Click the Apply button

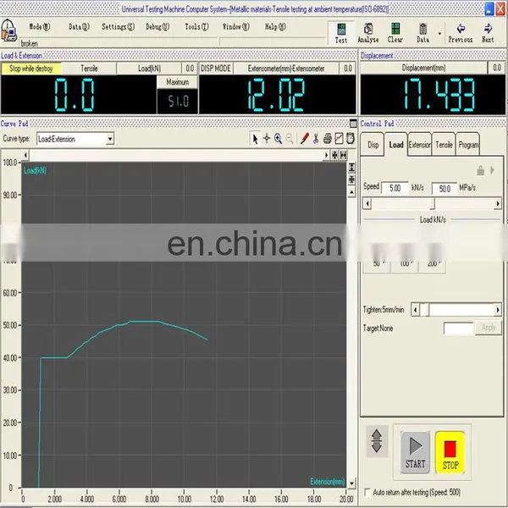click(x=489, y=329)
